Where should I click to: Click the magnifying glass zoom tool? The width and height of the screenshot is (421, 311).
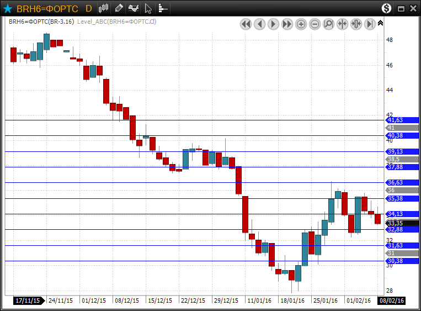pos(328,24)
